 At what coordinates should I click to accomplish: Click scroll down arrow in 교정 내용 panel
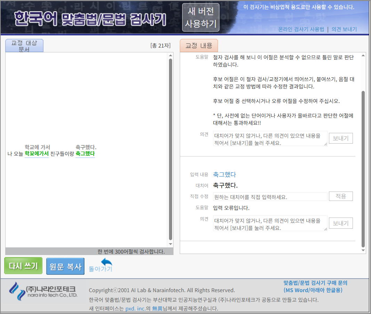363,251
